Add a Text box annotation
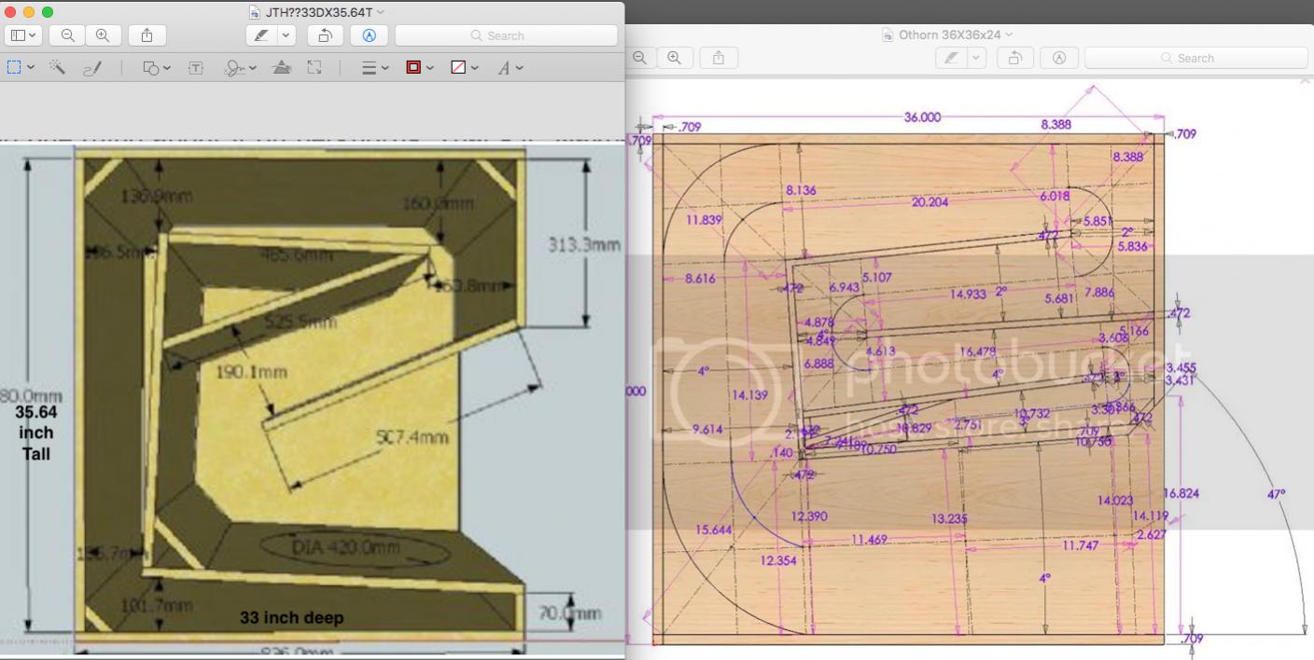 [196, 67]
